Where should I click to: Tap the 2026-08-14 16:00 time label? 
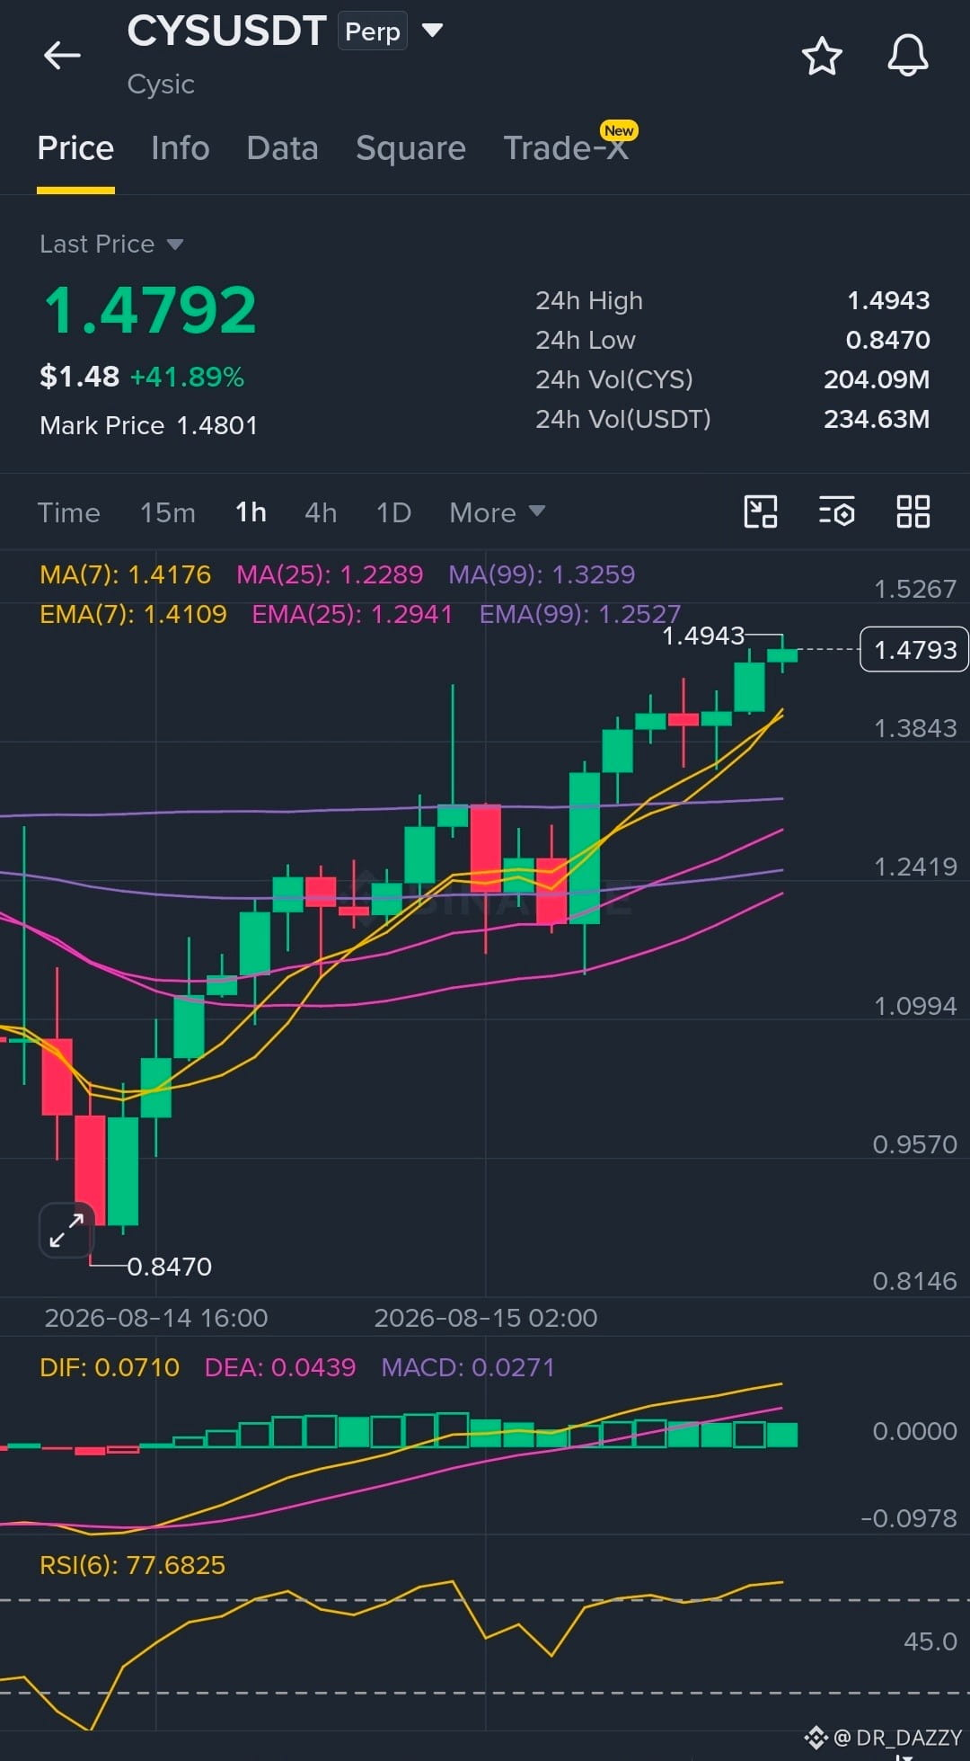(x=156, y=1318)
